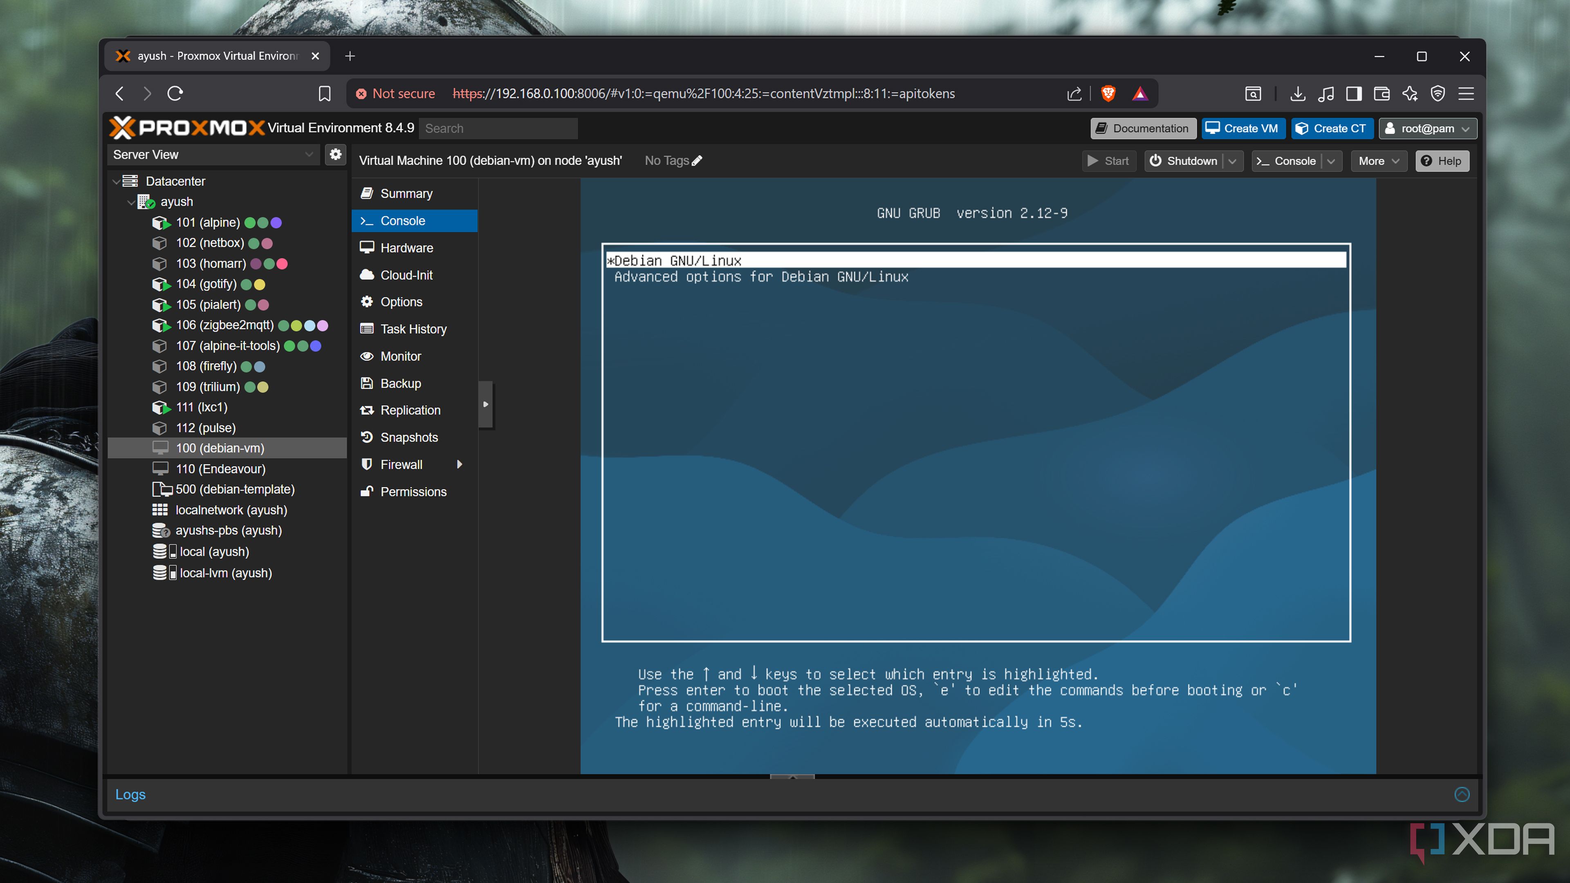Viewport: 1570px width, 883px height.
Task: Edit tags with the pencil icon
Action: [697, 161]
